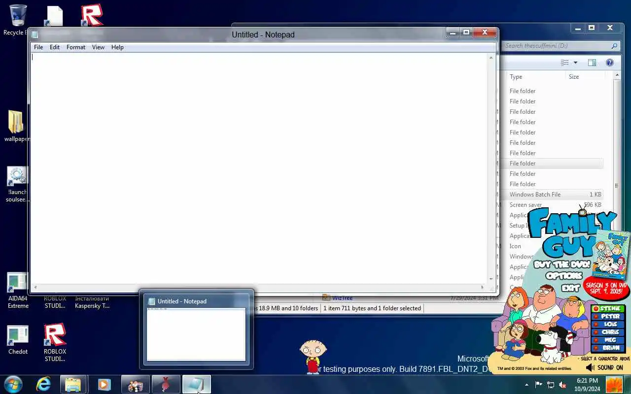This screenshot has height=394, width=631.
Task: Select the MEG character radio button
Action: click(x=607, y=340)
